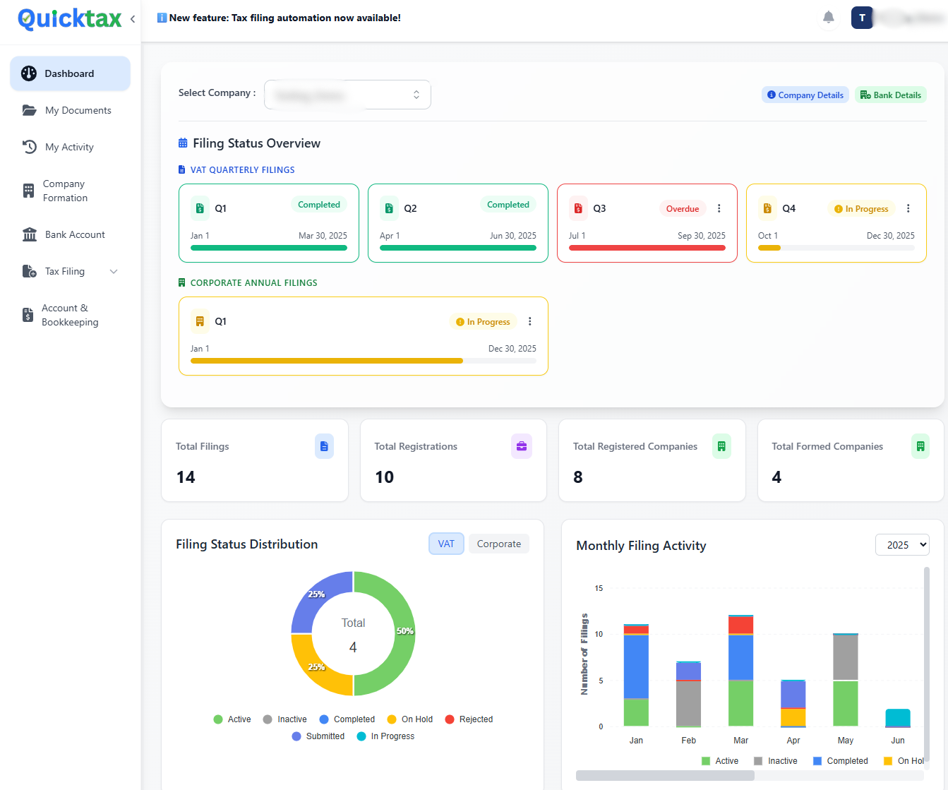Open options menu on Corporate Q1 card
The width and height of the screenshot is (948, 790).
tap(529, 321)
